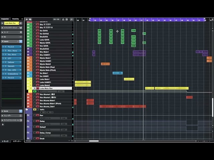The image size is (214, 160).
Task: Adjust the horizontal zoom slider at bottom right
Action: (204, 141)
